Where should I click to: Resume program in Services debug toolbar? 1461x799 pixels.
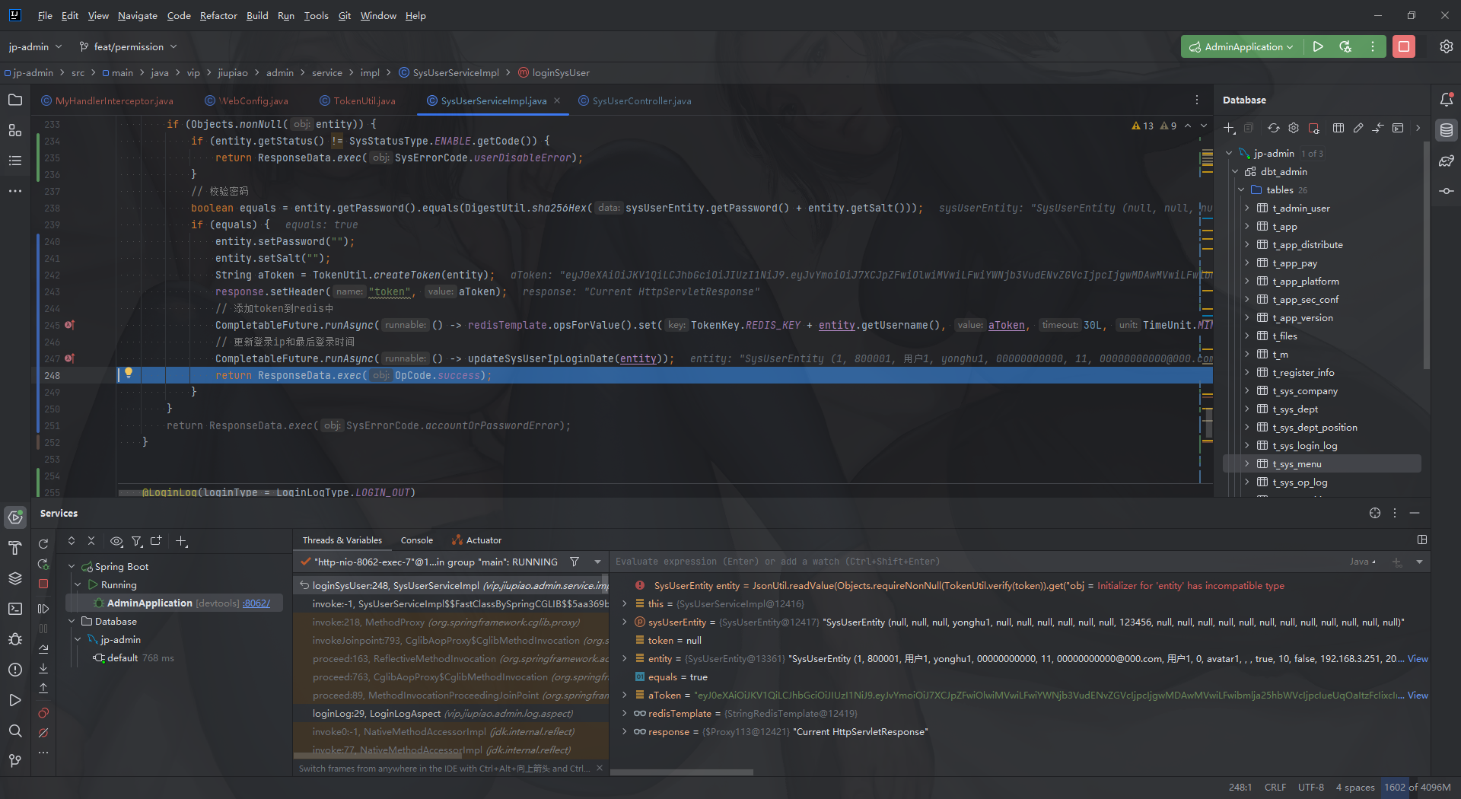(43, 609)
